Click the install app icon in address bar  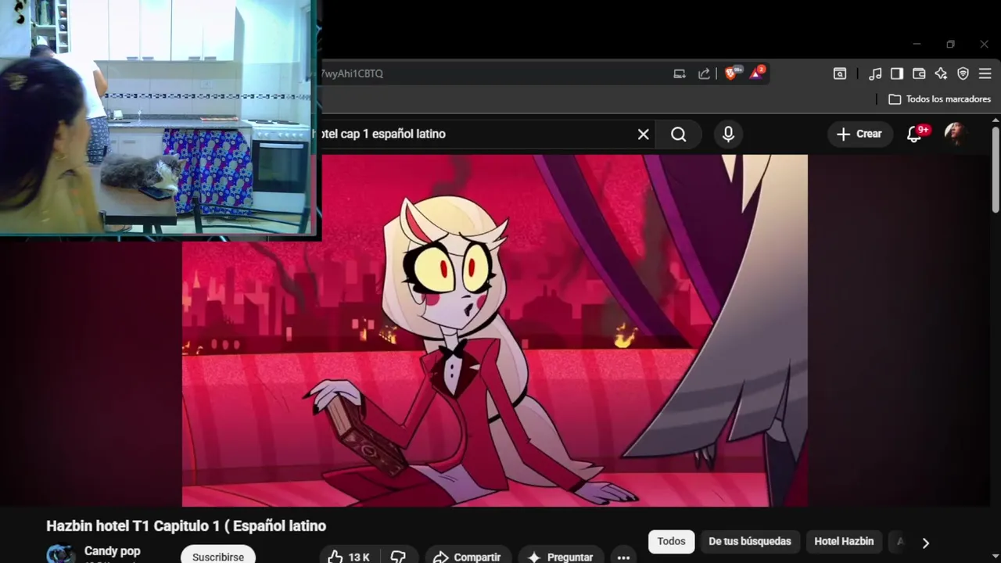point(680,74)
